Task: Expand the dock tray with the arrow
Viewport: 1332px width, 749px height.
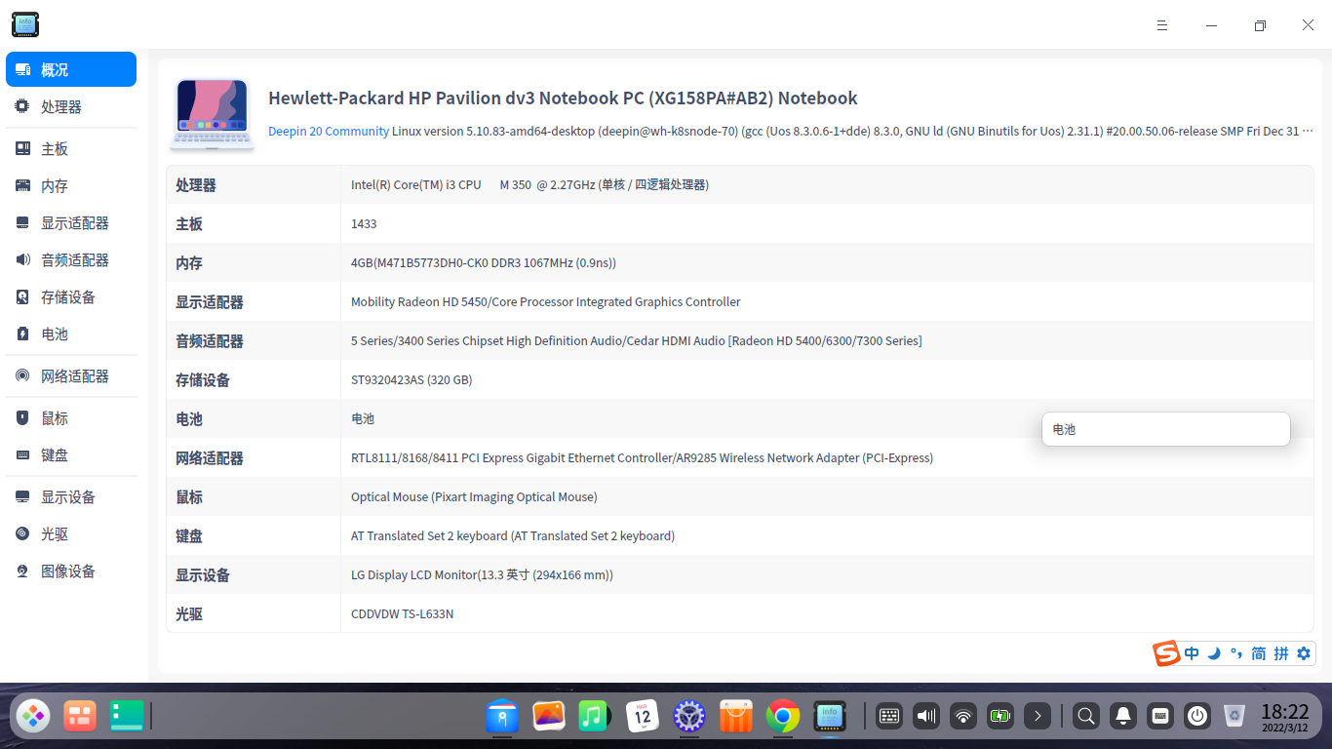Action: tap(1038, 717)
